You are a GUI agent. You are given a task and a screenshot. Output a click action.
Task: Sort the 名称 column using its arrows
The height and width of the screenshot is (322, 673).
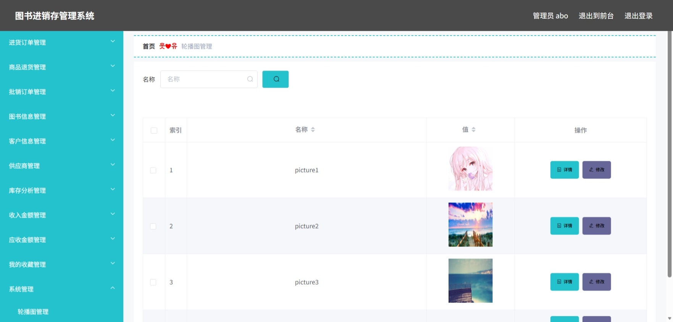pos(313,130)
